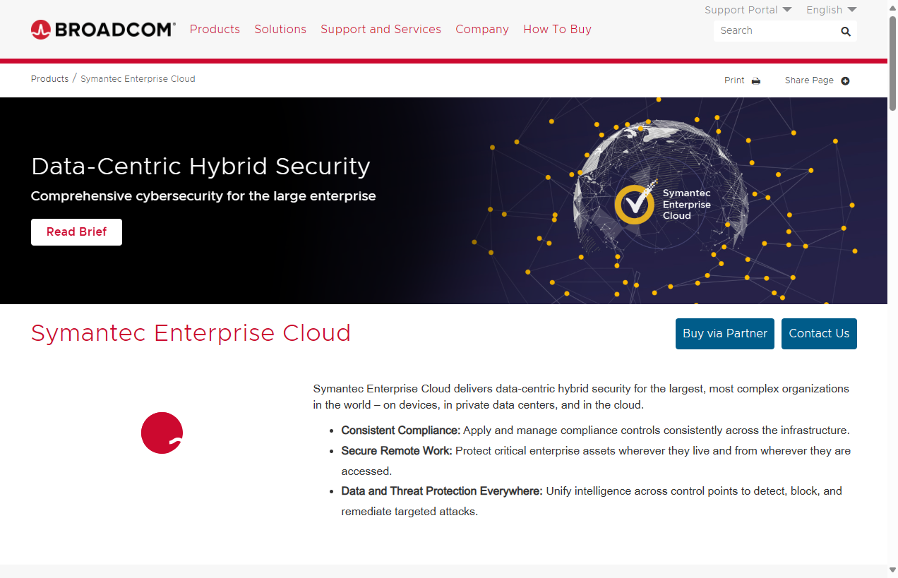Open the Company menu

482,29
